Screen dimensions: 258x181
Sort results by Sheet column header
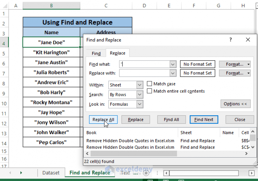[x=199, y=132]
